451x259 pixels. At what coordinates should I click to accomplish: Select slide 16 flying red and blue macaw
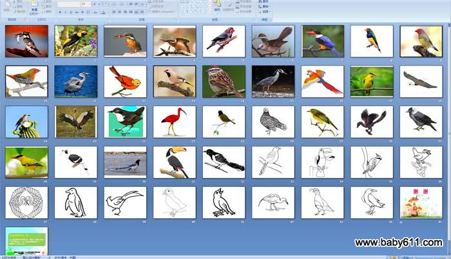tap(322, 82)
